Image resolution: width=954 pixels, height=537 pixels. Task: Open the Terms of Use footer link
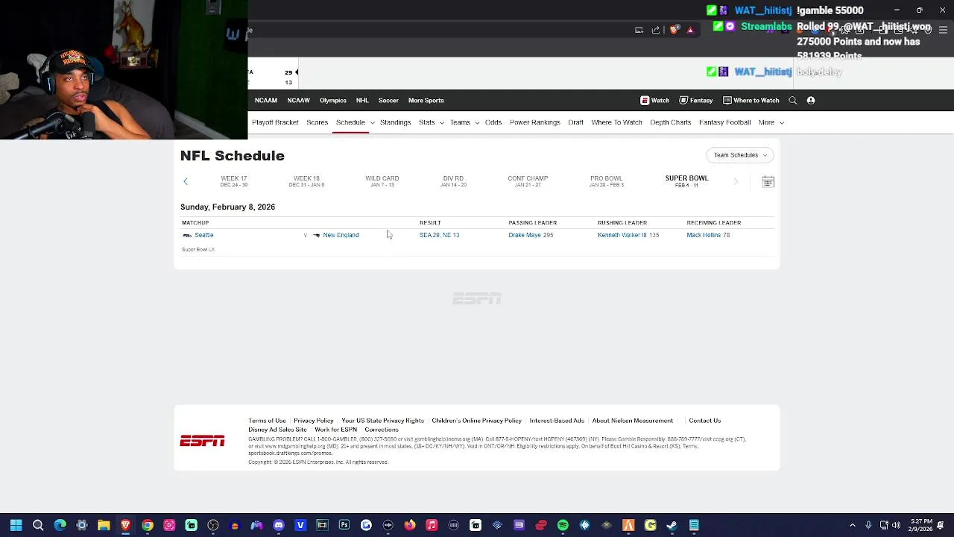pos(267,421)
